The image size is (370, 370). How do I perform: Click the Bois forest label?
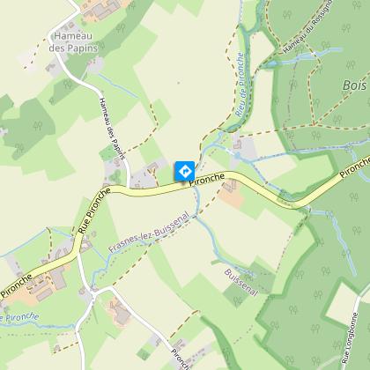[x=355, y=85]
